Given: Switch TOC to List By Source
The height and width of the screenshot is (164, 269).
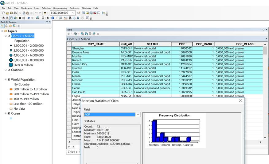Looking at the screenshot, I should (x=6, y=26).
